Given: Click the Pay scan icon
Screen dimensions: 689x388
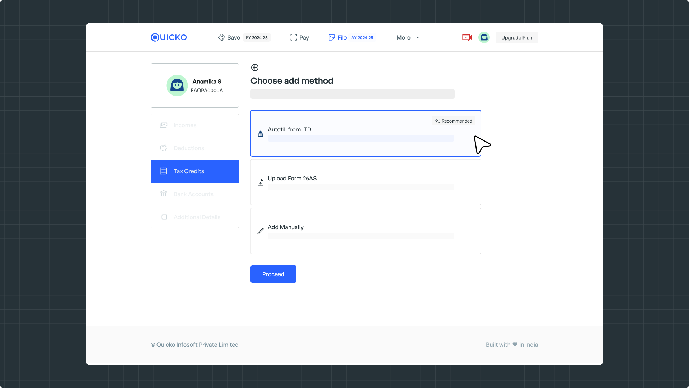Looking at the screenshot, I should (294, 37).
